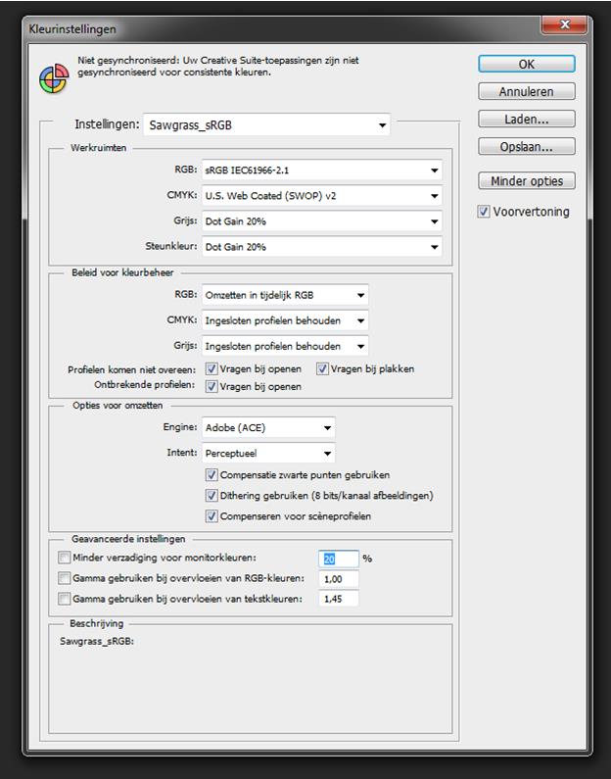Open Werkruimten Grijs Dot Gain 20% dropdown

(321, 221)
